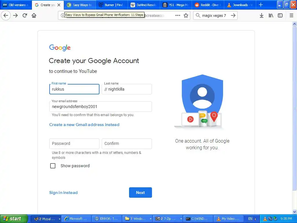Viewport: 297px width, 223px height.
Task: Click the search magnifier icon
Action: (198, 15)
